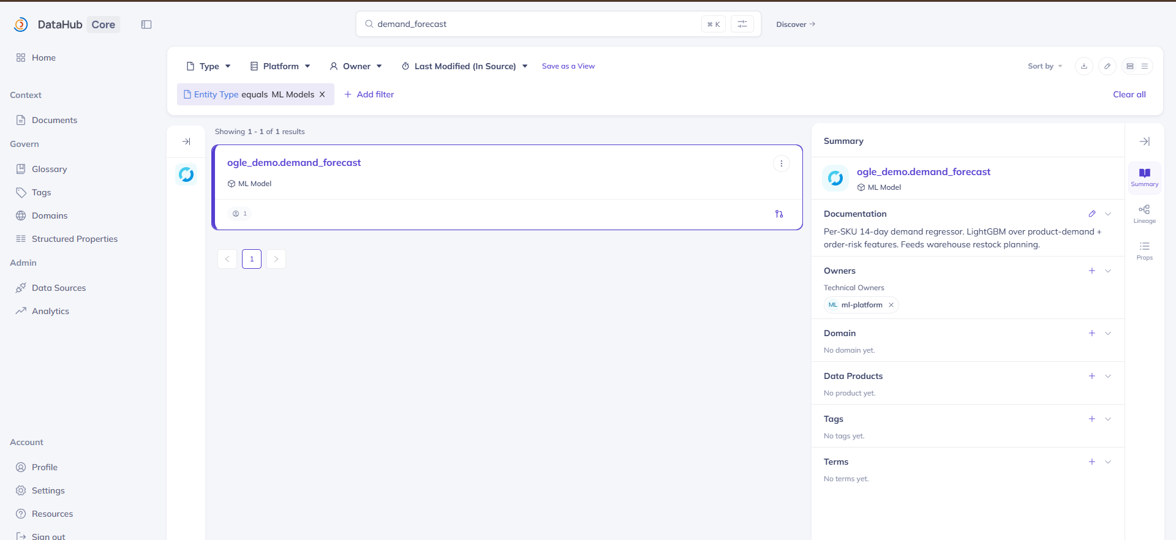Collapse the left navigation sidebar

click(146, 24)
